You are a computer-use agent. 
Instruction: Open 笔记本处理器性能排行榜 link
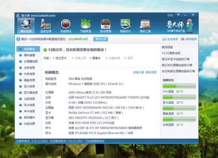coord(177,65)
